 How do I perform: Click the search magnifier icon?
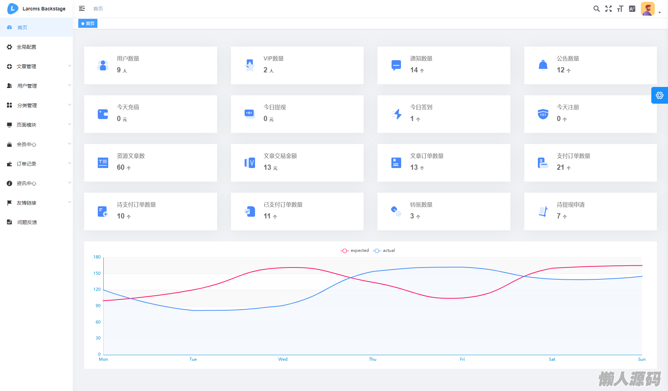coord(596,9)
